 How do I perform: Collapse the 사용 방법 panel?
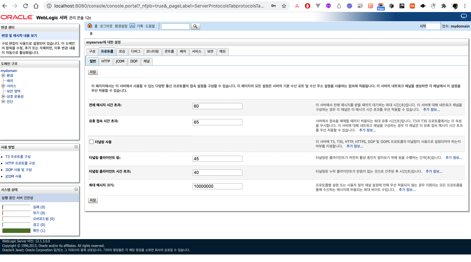(x=76, y=147)
